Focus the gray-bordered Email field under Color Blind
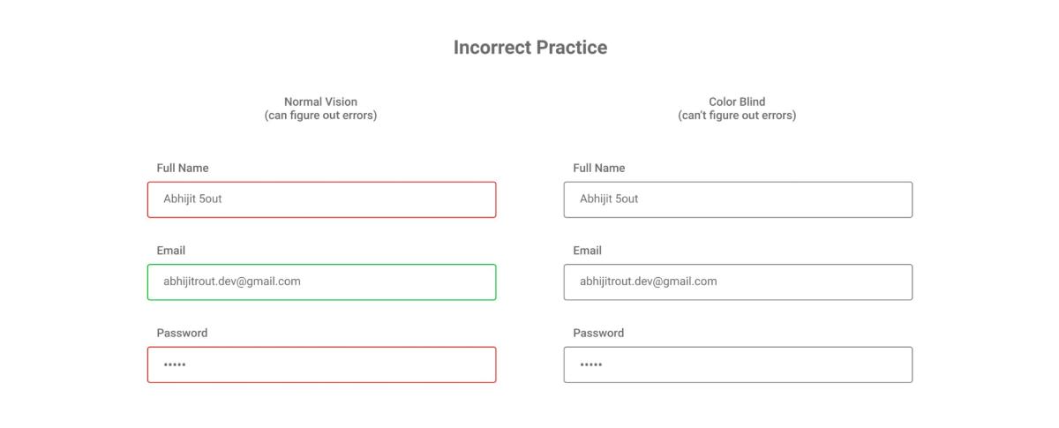The width and height of the screenshot is (1059, 428). (x=738, y=282)
